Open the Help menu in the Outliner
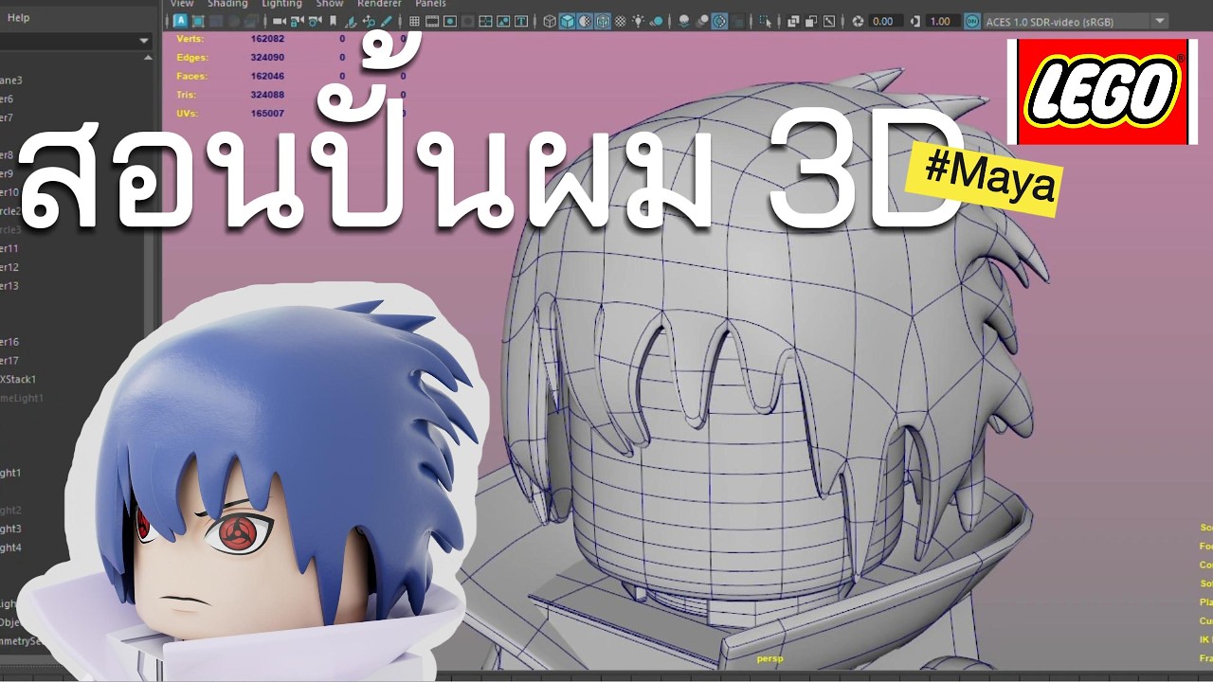Screen dimensions: 1213x682 click(x=18, y=17)
